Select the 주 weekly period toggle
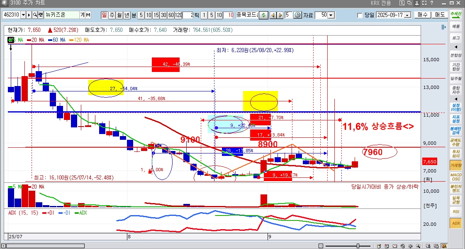The width and height of the screenshot is (465, 249). (112, 15)
